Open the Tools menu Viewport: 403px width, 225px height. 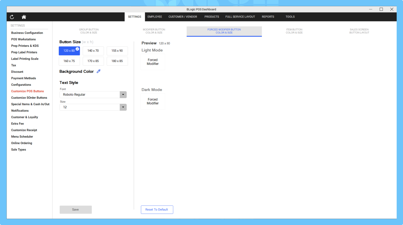pos(290,17)
